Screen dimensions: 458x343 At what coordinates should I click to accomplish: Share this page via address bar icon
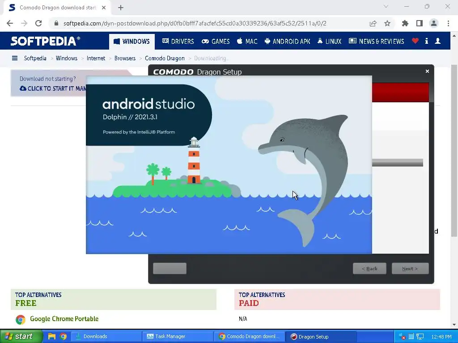pos(373,23)
